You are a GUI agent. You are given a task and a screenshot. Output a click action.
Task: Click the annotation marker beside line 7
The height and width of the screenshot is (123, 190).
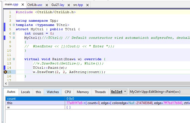click(14, 38)
